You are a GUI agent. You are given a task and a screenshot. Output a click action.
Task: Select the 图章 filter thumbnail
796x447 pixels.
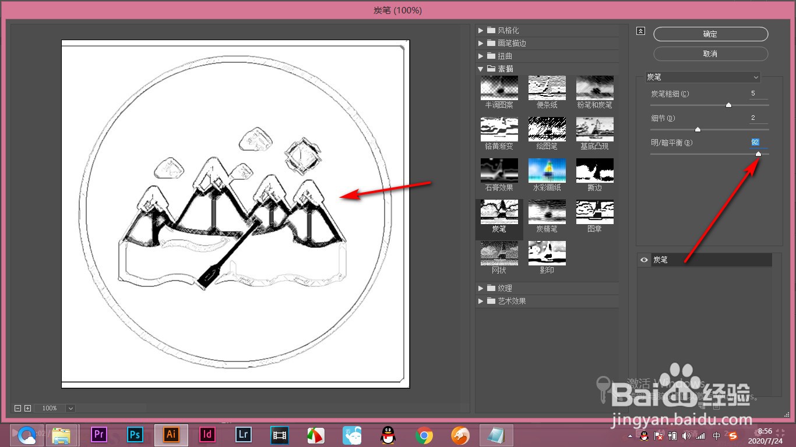point(594,212)
